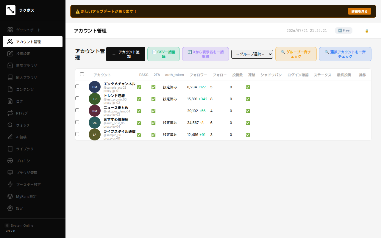Click the proxy-us-01 label
The height and width of the screenshot is (238, 381).
pyautogui.click(x=112, y=138)
